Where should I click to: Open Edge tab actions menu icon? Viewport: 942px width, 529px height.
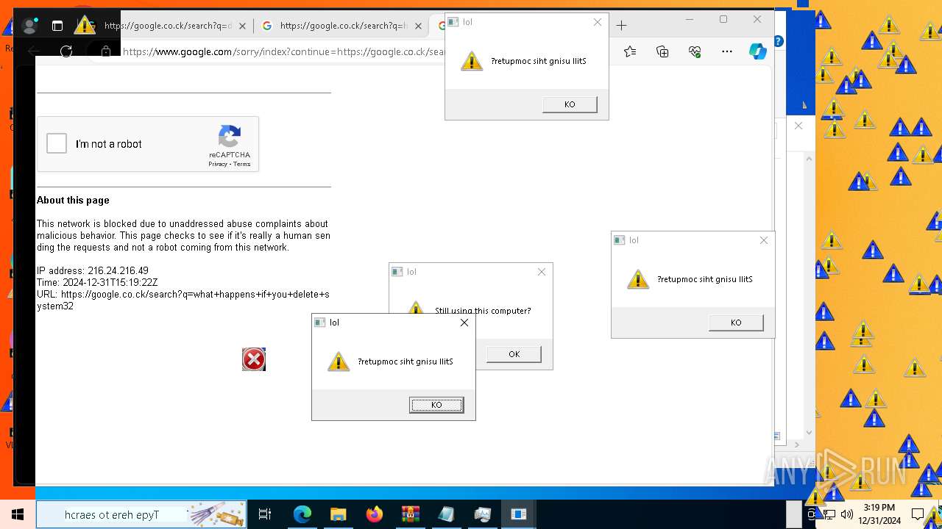[57, 26]
